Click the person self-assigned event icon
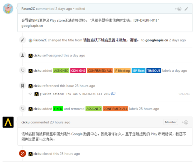Image resolution: width=195 pixels, height=163 pixels. pyautogui.click(x=22, y=55)
